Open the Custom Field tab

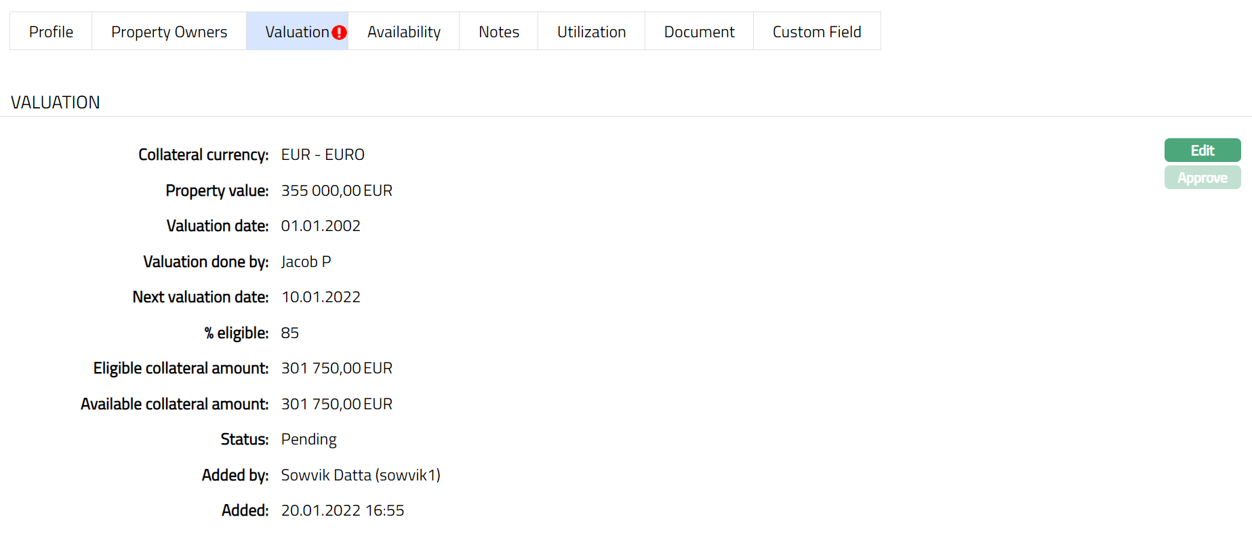coord(816,32)
